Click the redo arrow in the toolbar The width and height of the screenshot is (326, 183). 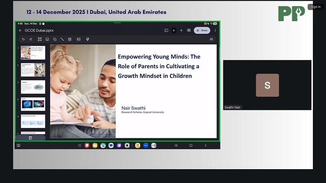(31, 39)
